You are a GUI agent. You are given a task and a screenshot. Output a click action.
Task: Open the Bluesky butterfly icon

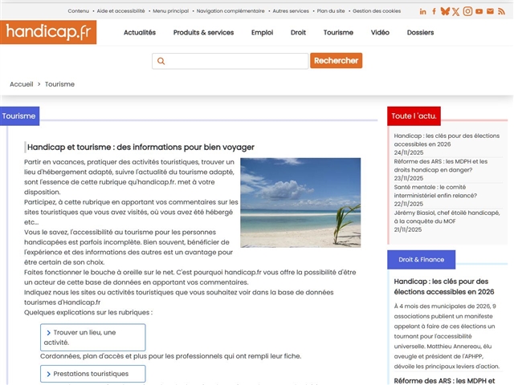click(x=445, y=11)
